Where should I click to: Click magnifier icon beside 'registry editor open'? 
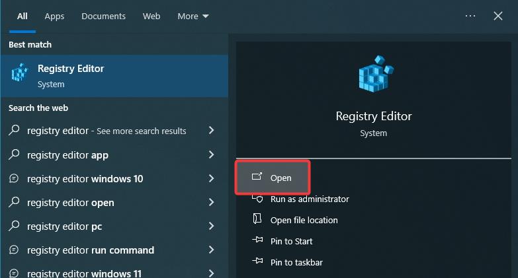(x=14, y=202)
